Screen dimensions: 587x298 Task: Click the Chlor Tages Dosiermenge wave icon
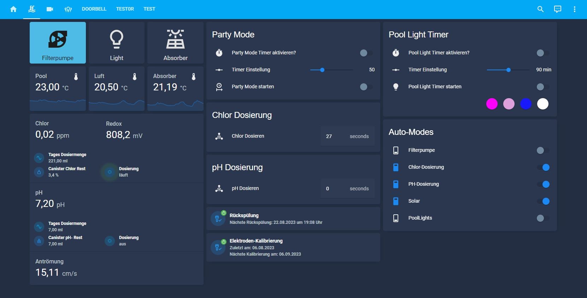point(39,158)
